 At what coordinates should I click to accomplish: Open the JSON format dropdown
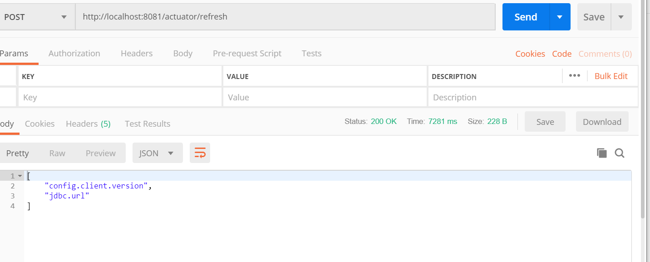[x=158, y=153]
